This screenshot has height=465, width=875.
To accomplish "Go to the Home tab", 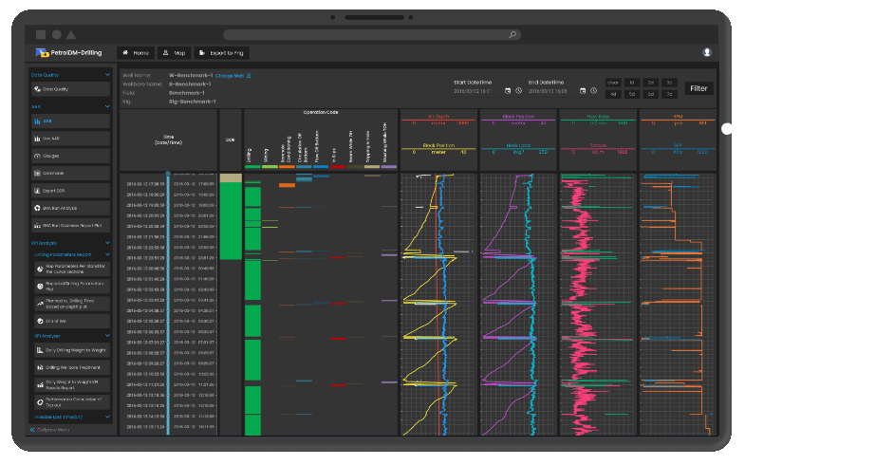I will (x=136, y=53).
